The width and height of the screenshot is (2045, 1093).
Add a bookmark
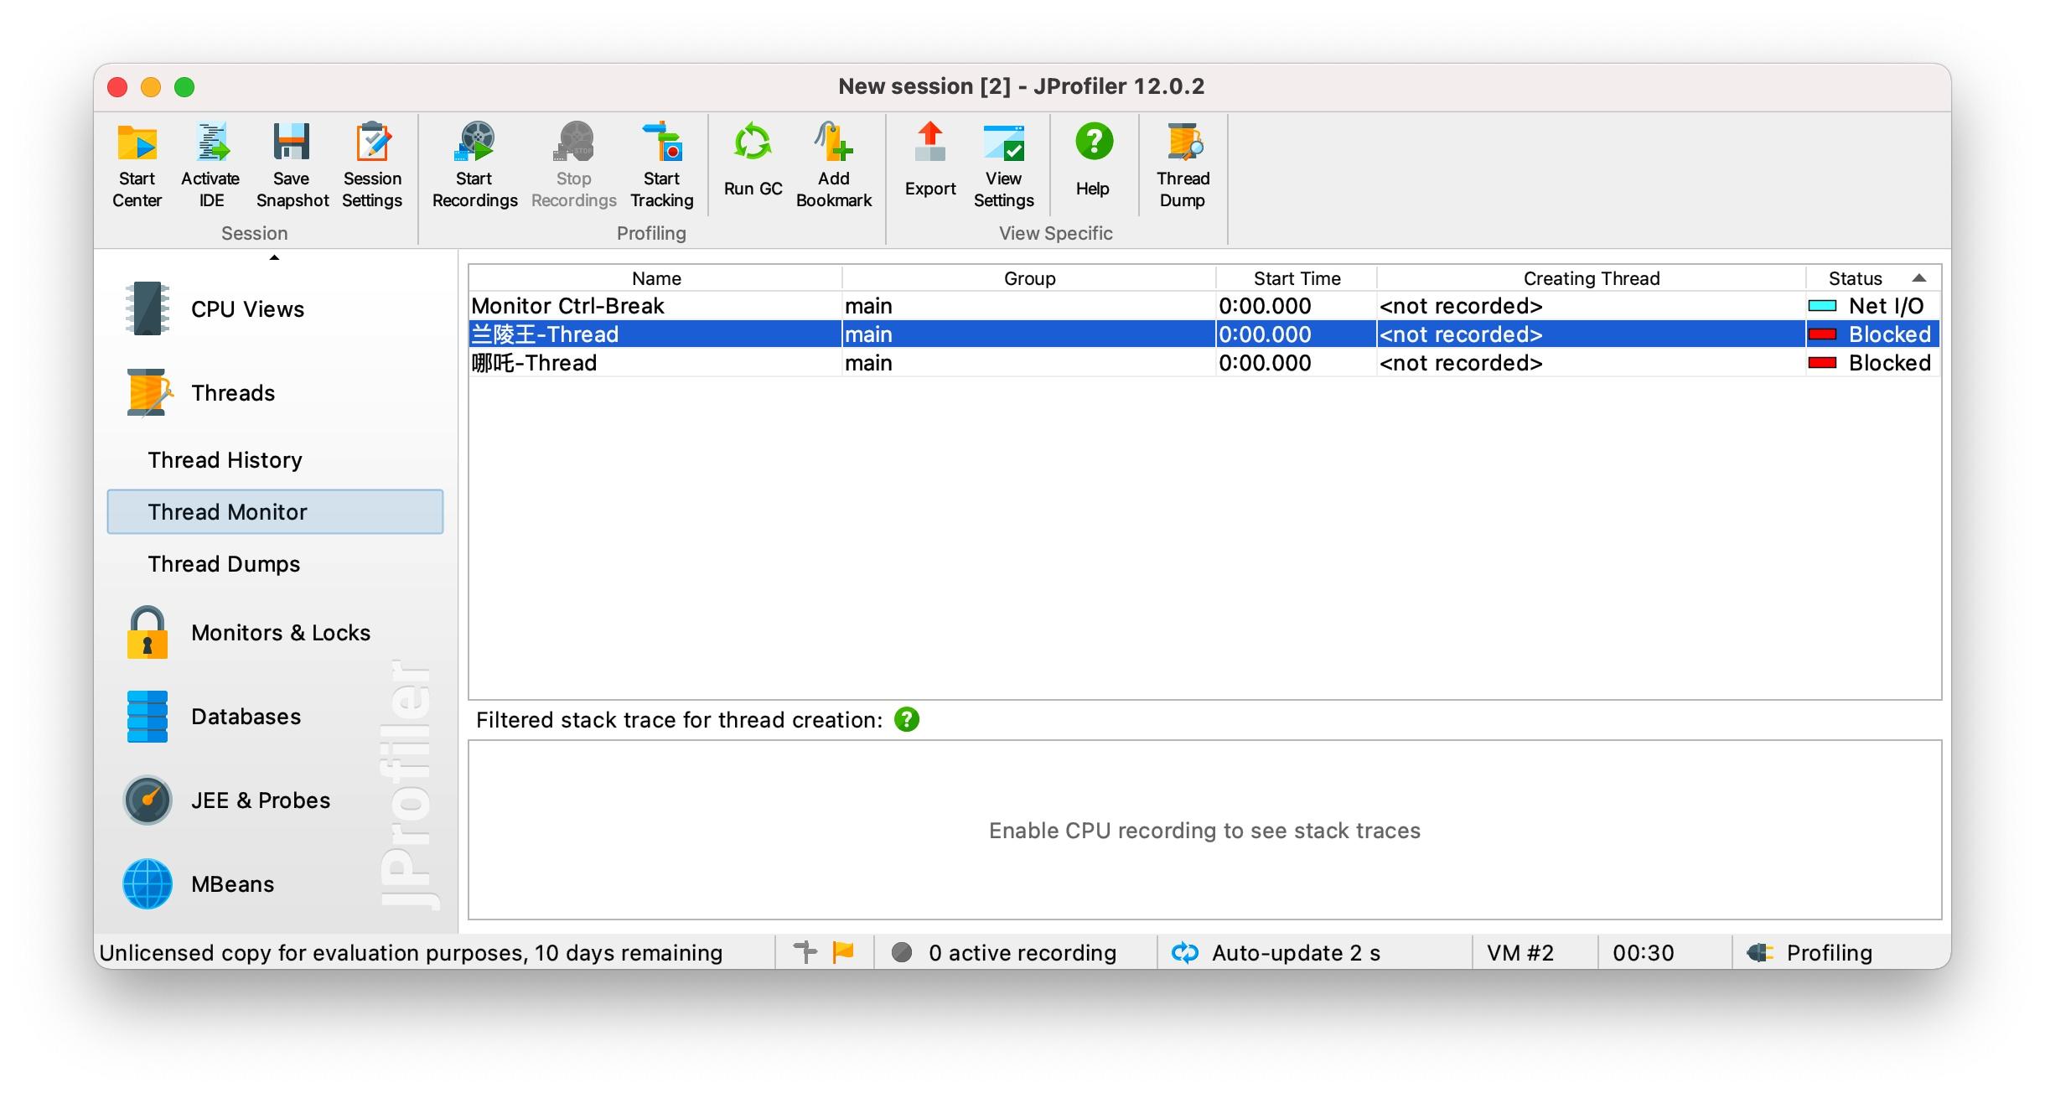(x=834, y=166)
